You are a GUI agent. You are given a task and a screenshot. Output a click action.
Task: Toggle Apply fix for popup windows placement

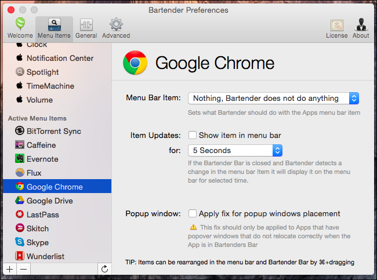pos(193,213)
